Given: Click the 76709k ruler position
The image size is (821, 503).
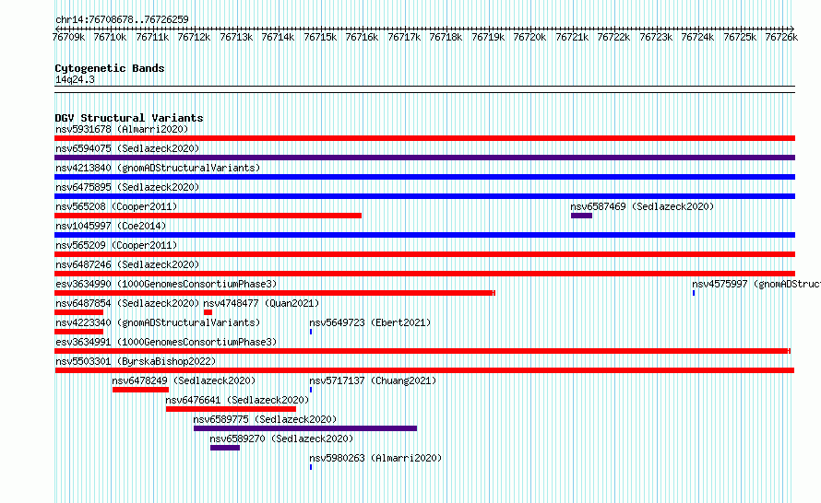Looking at the screenshot, I should [68, 37].
